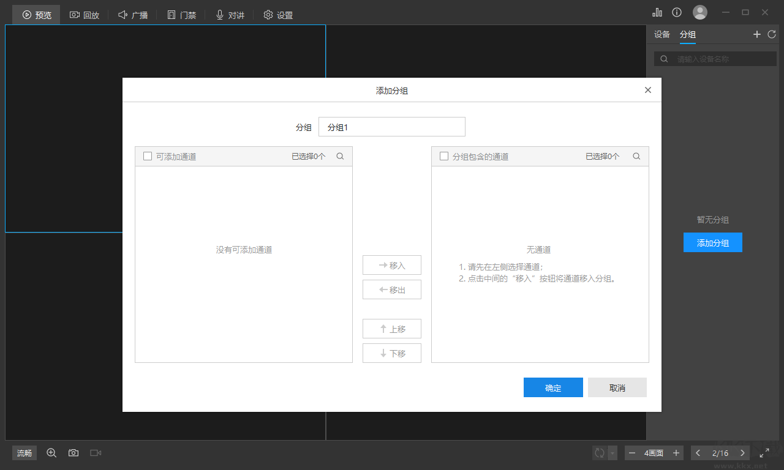Enter fullscreen with the expand arrows icon
The width and height of the screenshot is (784, 470).
point(764,453)
